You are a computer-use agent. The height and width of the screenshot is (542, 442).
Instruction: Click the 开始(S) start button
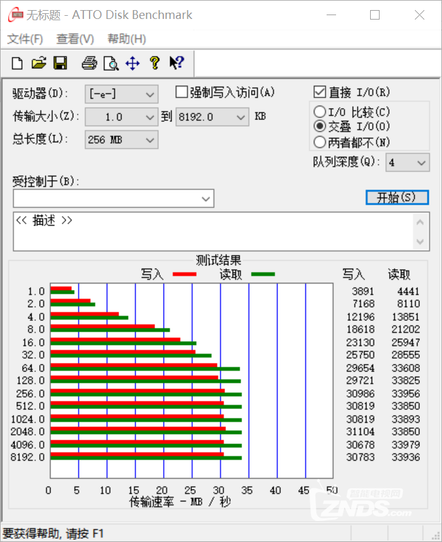[397, 197]
